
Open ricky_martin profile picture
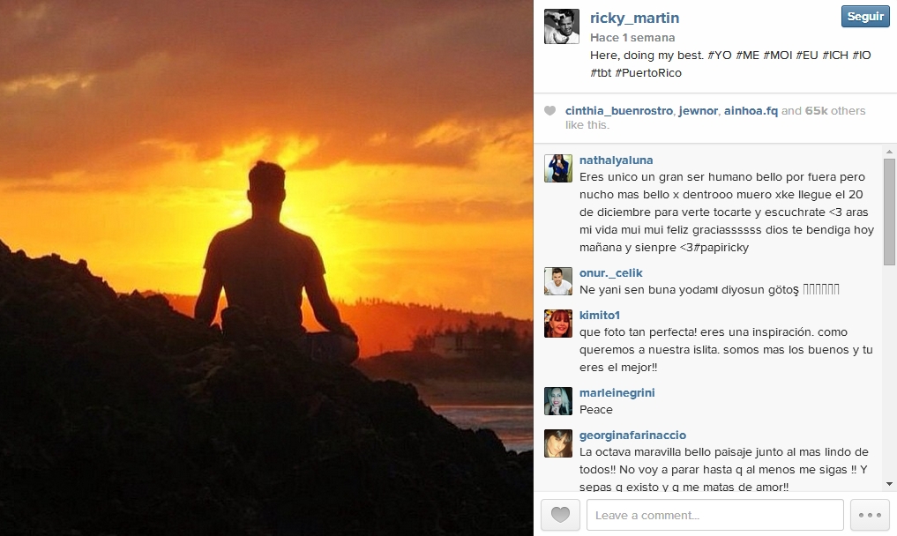pos(562,26)
